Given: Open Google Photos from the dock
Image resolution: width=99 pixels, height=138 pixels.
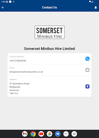Looking at the screenshot, I should coord(49,134).
